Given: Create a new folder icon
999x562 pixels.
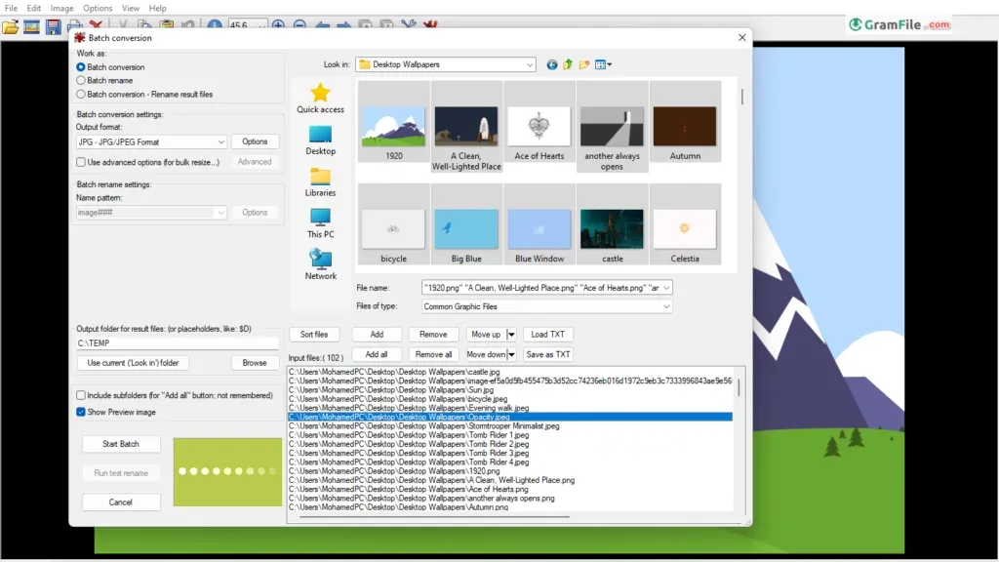Looking at the screenshot, I should coord(584,64).
